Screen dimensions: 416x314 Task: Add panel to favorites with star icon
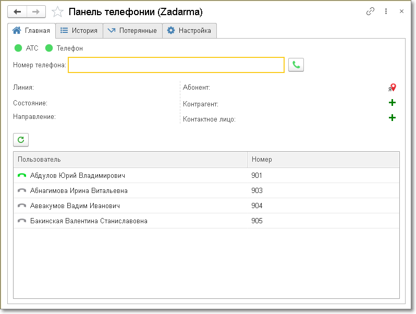(x=58, y=11)
